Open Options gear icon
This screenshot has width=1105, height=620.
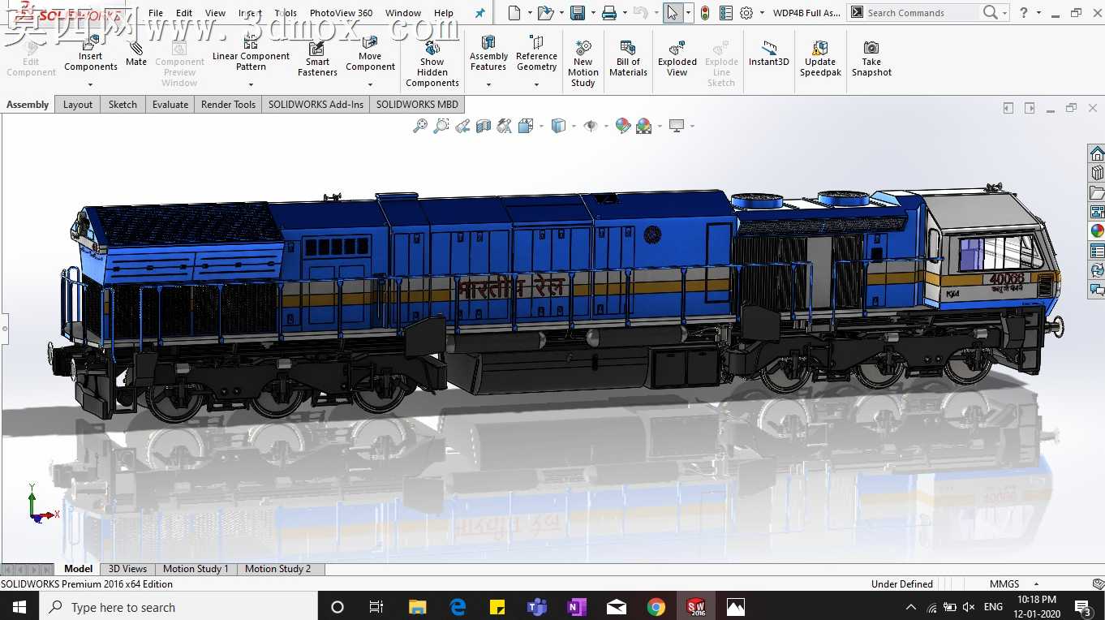(746, 13)
